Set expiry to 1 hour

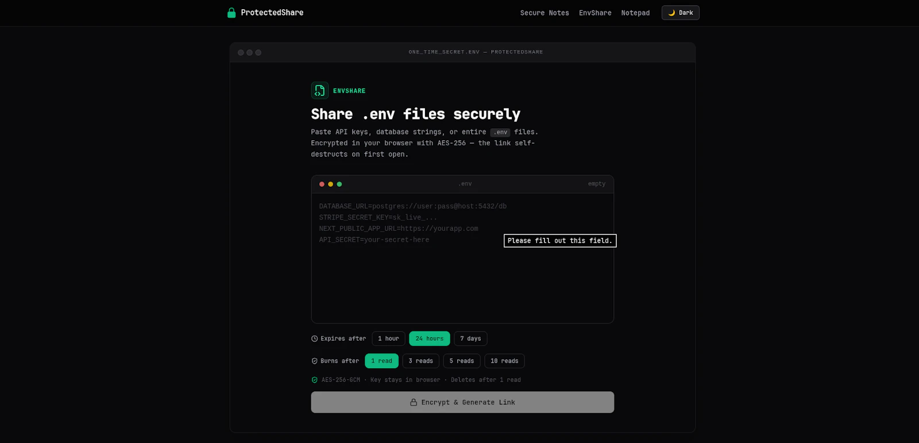(x=388, y=338)
